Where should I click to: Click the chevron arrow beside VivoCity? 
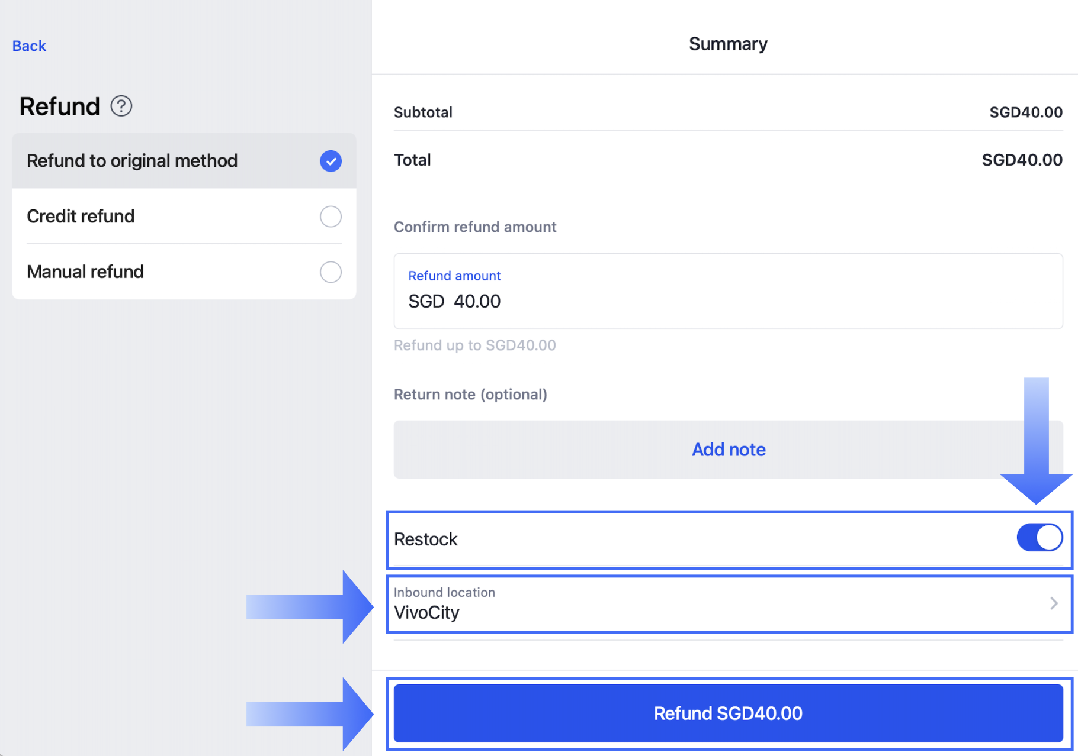pyautogui.click(x=1054, y=603)
